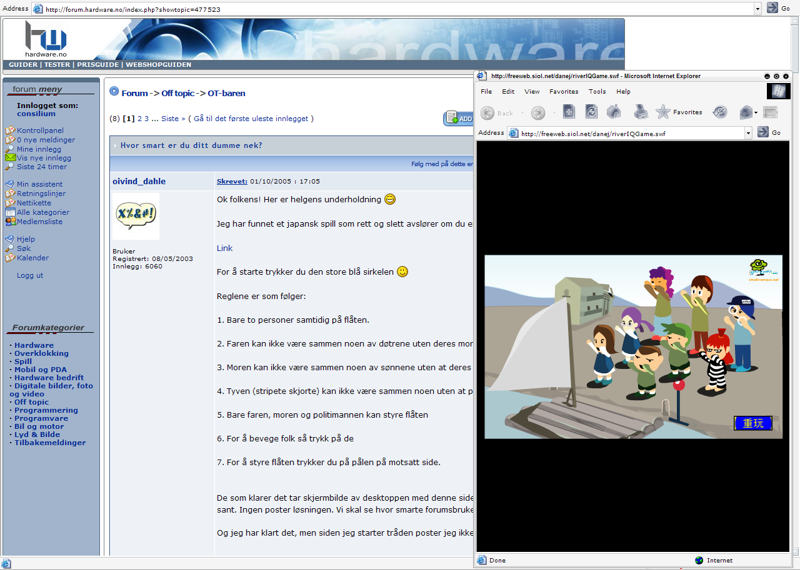Image resolution: width=800 pixels, height=570 pixels.
Task: Open the History icon in the popup toolbar
Action: pos(720,112)
